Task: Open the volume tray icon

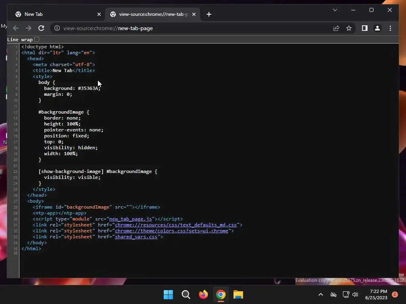Action: click(x=355, y=294)
